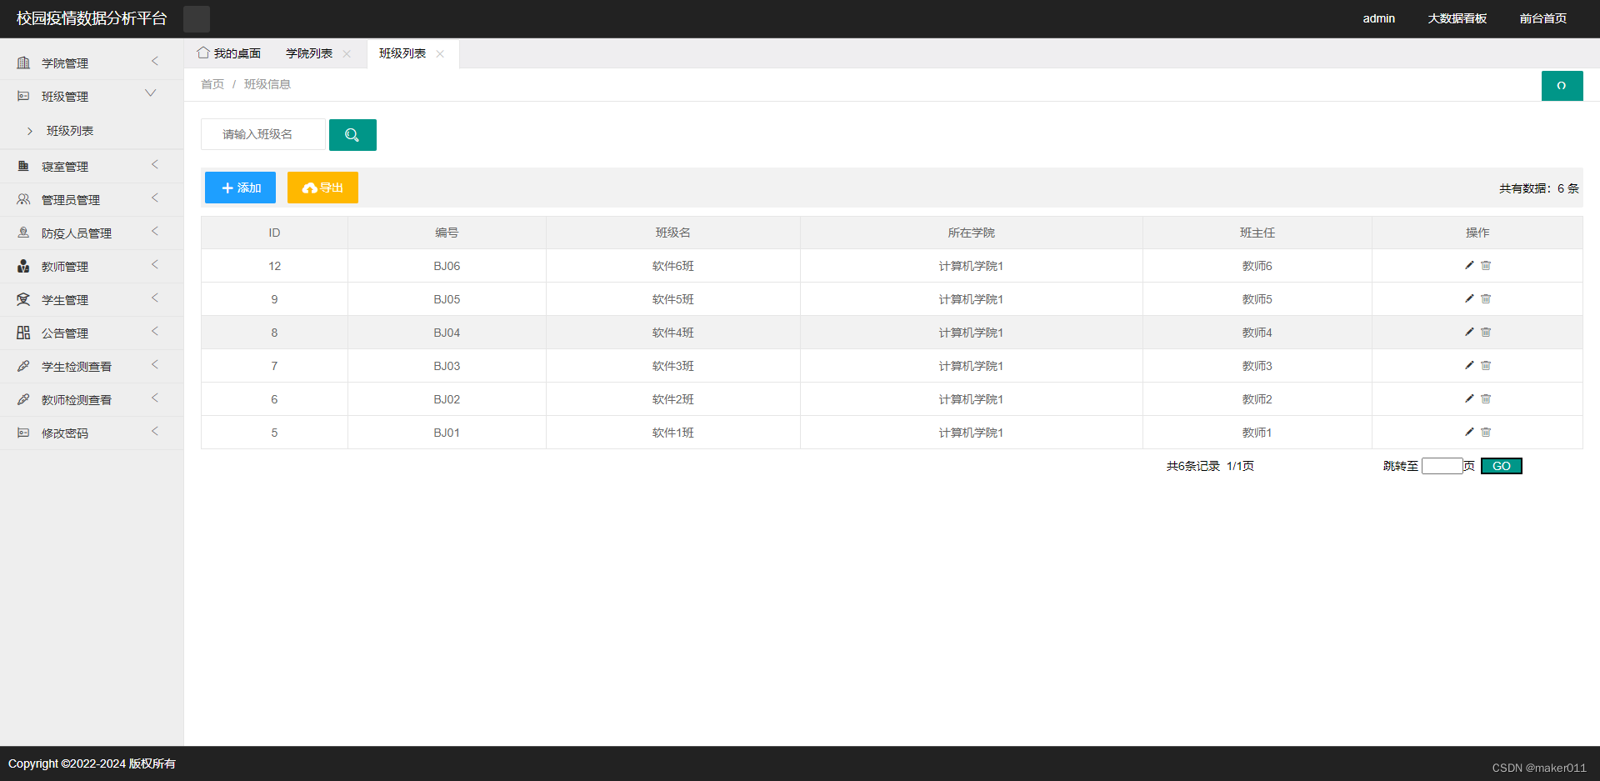The width and height of the screenshot is (1600, 781).
Task: Click the 防疫人员管理 person icon
Action: [23, 233]
